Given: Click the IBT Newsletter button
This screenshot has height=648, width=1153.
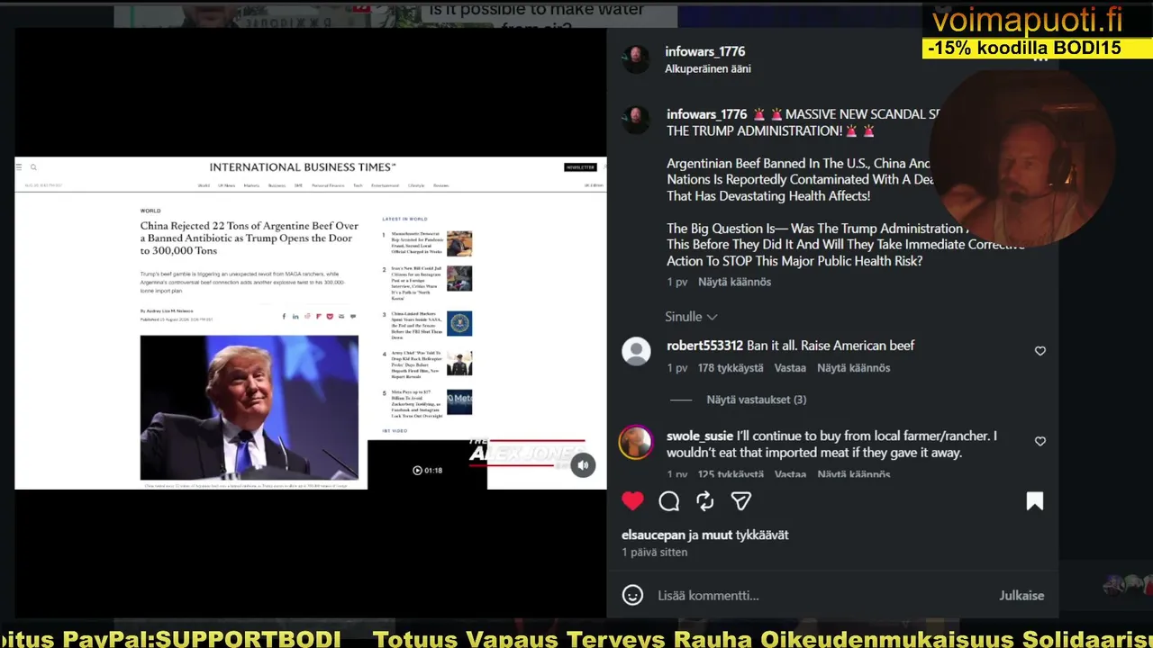Looking at the screenshot, I should point(580,167).
